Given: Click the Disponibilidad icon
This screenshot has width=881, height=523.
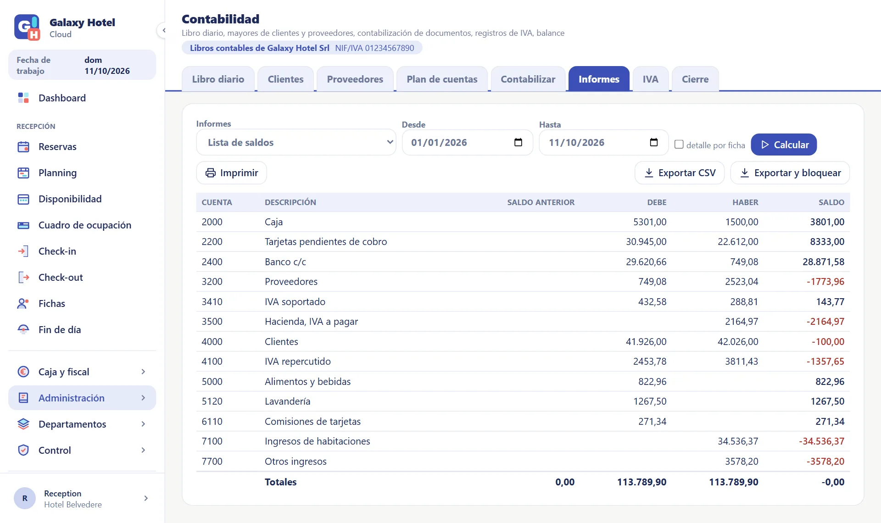Looking at the screenshot, I should coord(23,199).
